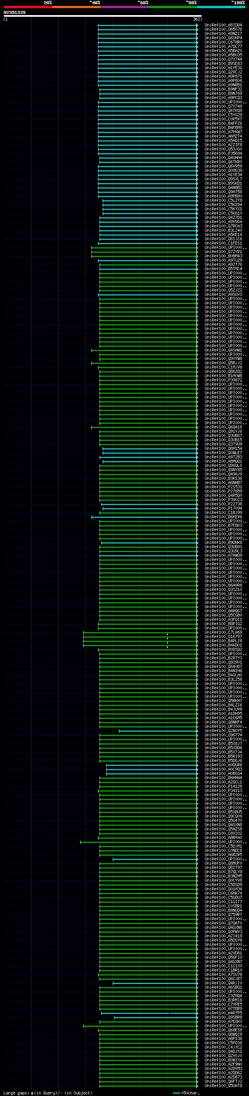Select the UniRef100_Q6TKQ9 label

[223, 111]
